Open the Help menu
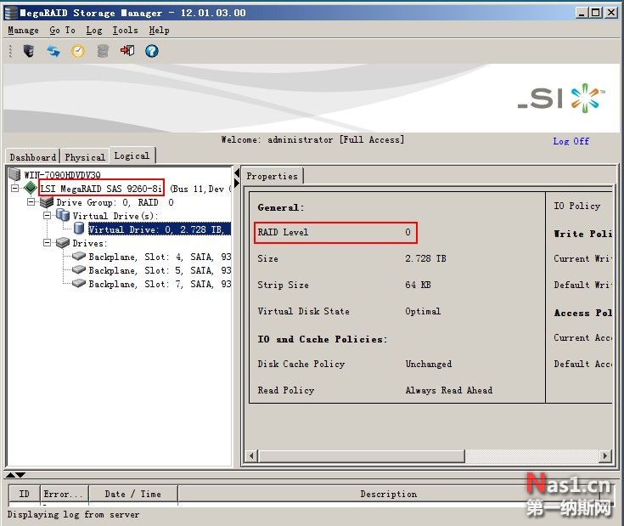624x526 pixels. [x=160, y=31]
